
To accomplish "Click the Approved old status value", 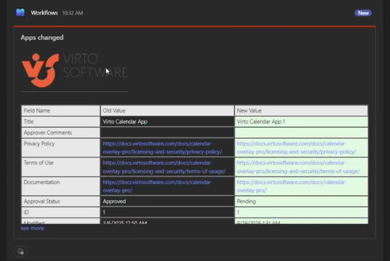I will tap(114, 202).
